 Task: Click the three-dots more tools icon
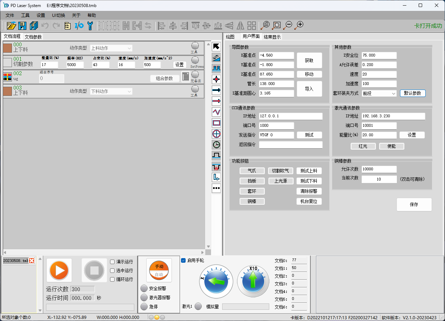tap(217, 188)
